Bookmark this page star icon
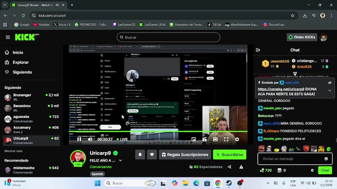The width and height of the screenshot is (337, 189). 292,15
